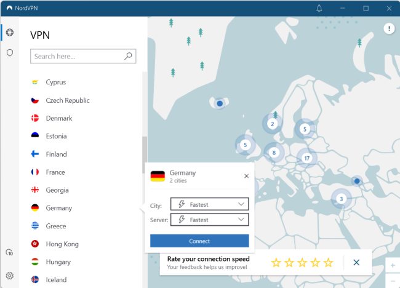Close the Germany popup card

(x=246, y=176)
